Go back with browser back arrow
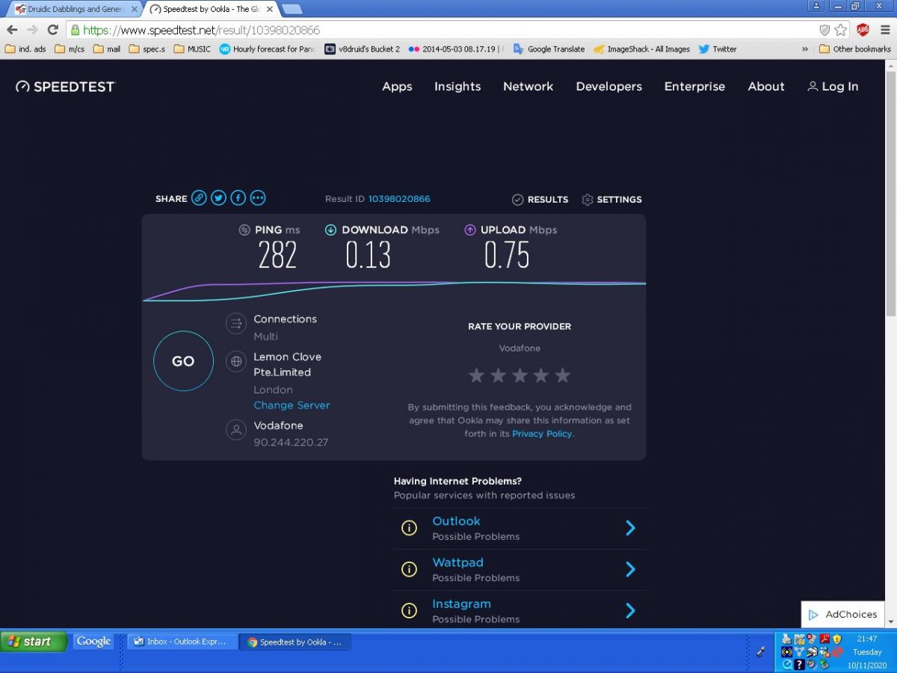This screenshot has height=673, width=897. [x=12, y=30]
